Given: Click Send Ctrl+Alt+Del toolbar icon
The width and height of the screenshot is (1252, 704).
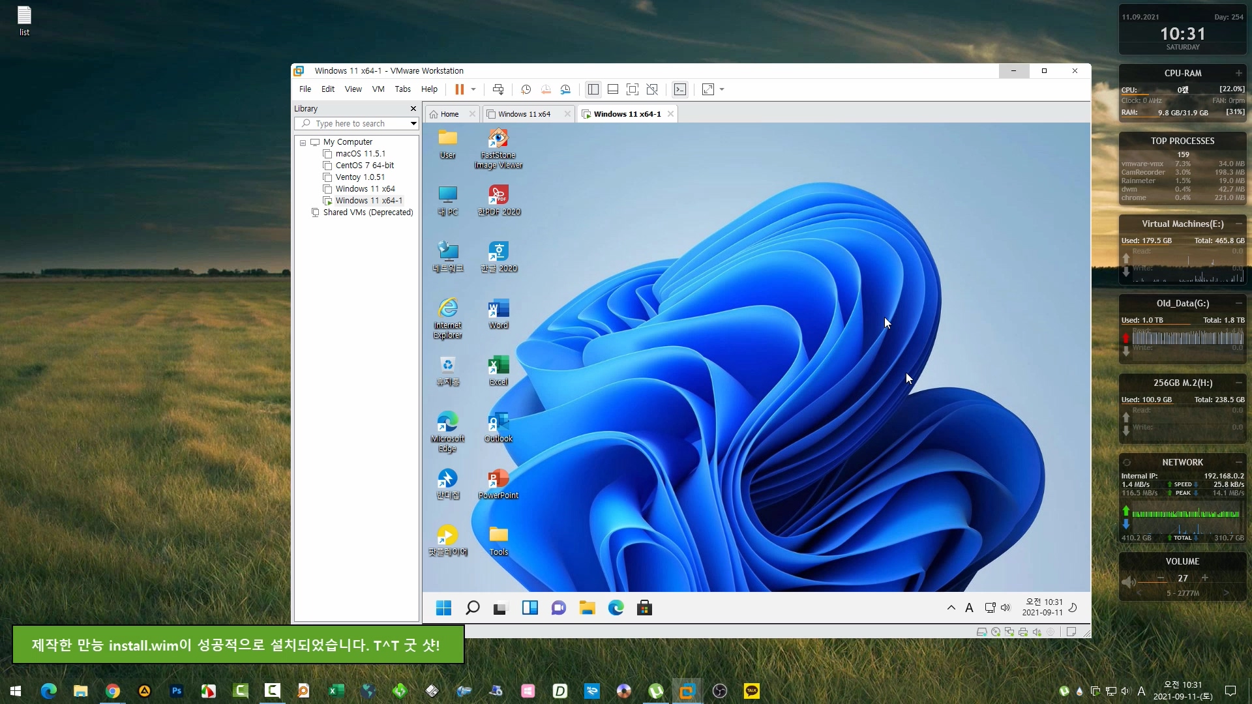Looking at the screenshot, I should [x=498, y=89].
